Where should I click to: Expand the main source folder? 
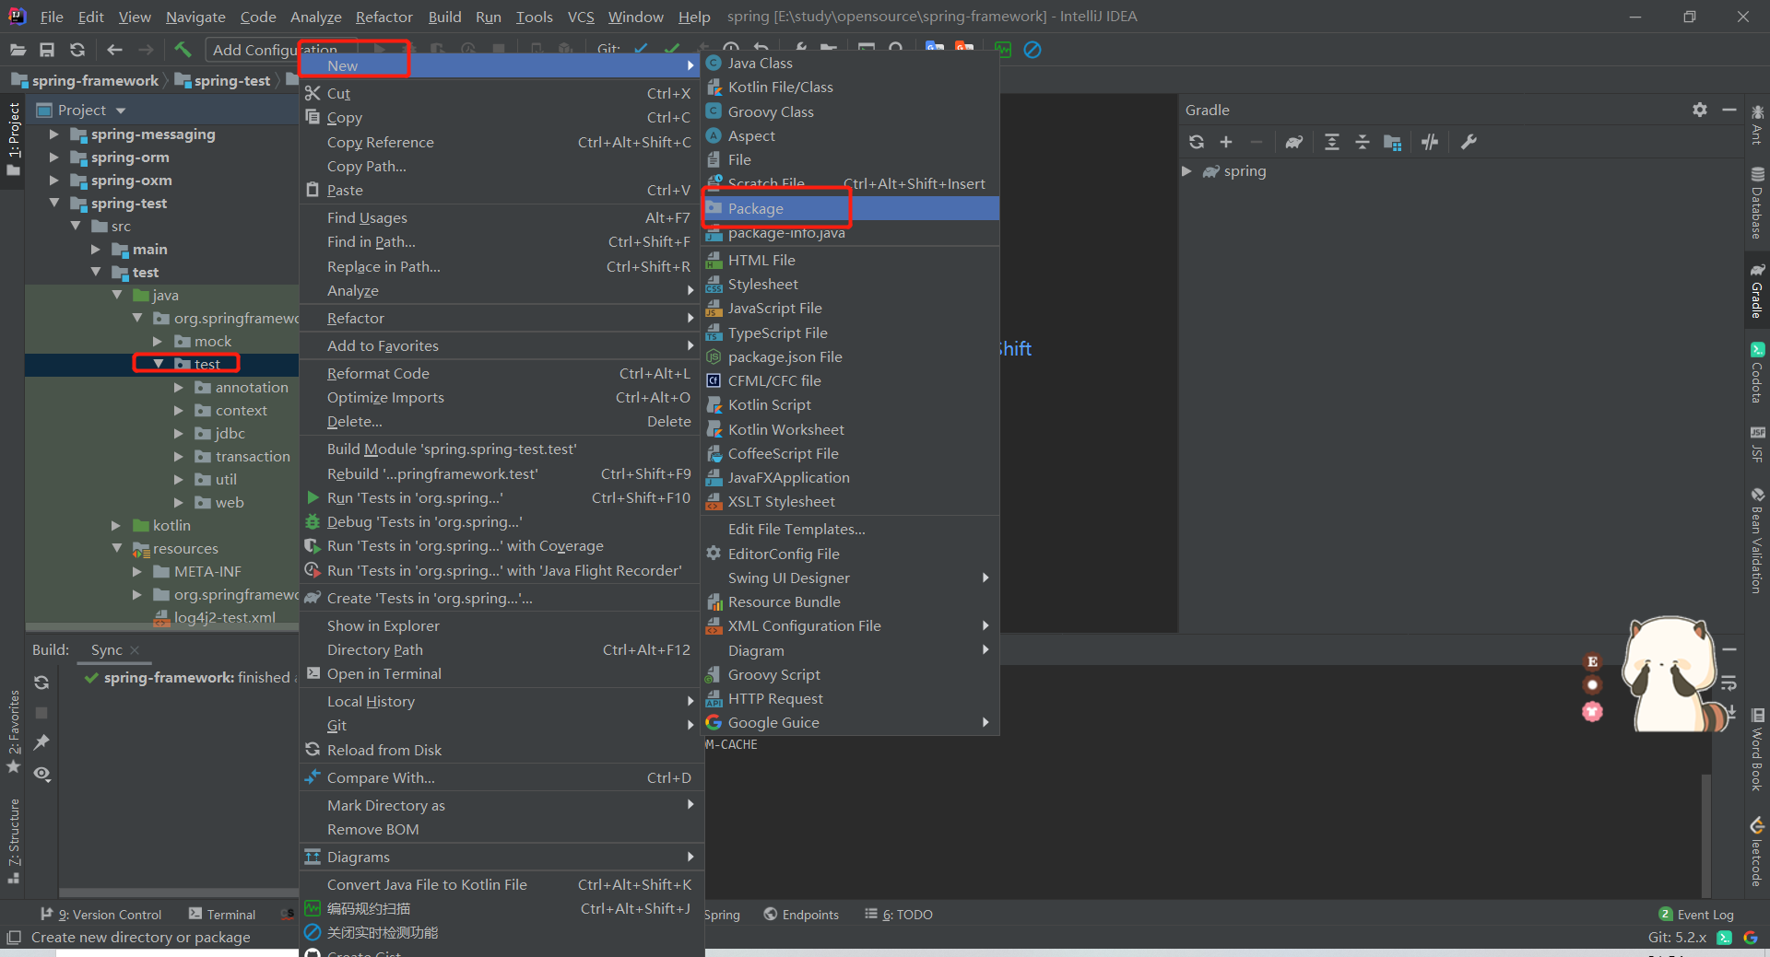(96, 250)
